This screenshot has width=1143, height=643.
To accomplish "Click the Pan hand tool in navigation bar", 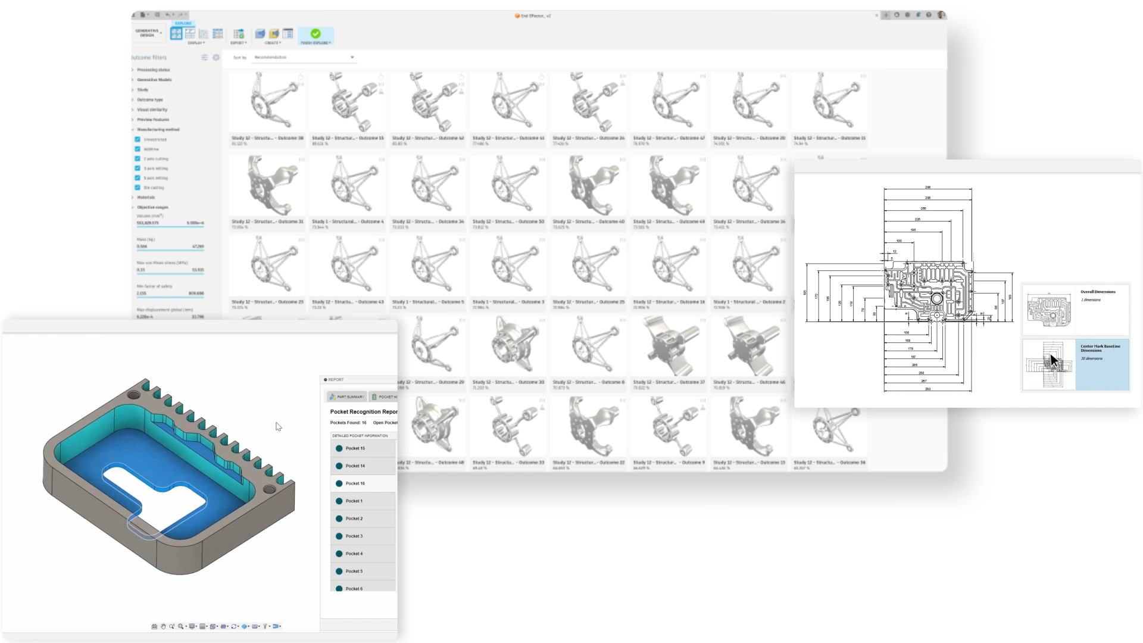I will [x=163, y=626].
